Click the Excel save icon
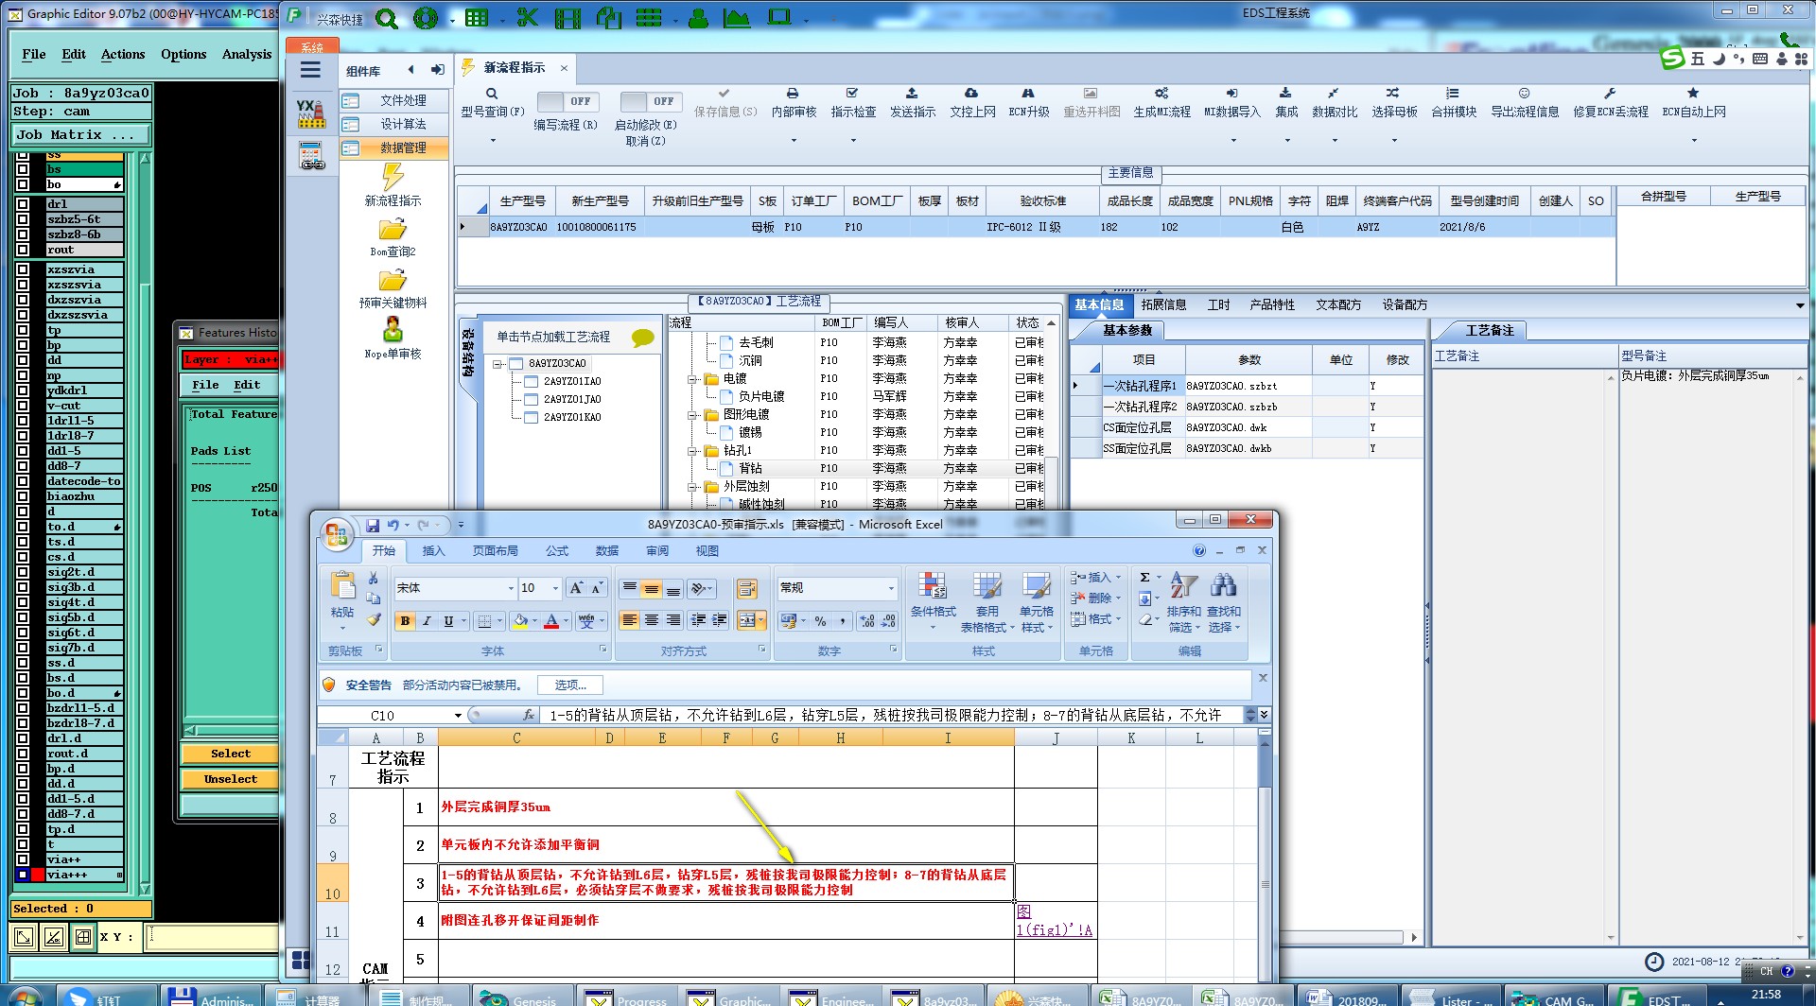1816x1006 pixels. click(373, 525)
